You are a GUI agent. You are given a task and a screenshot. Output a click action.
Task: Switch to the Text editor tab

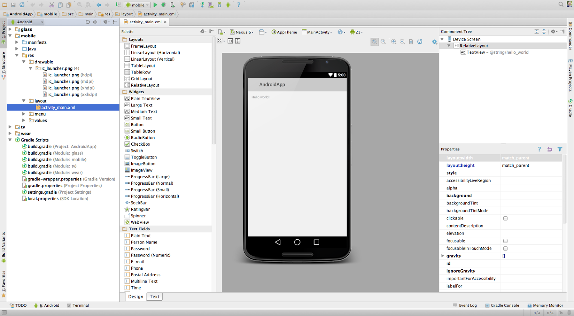click(x=155, y=297)
